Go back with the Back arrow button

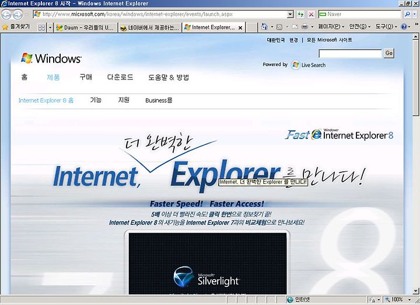[6, 14]
